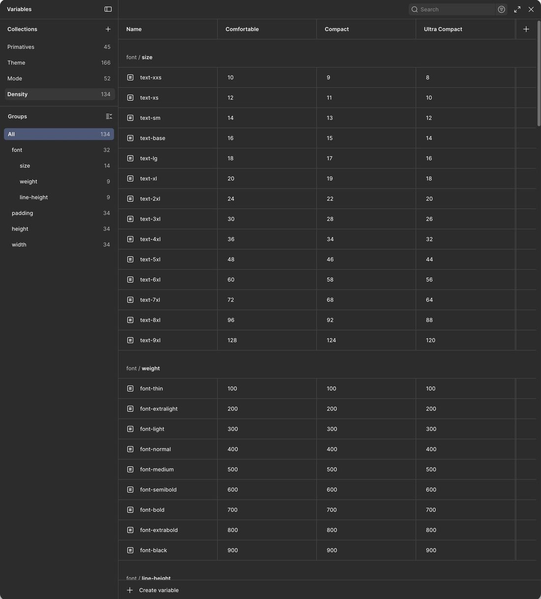
Task: Click the number type icon for text-xxs
Action: [130, 78]
